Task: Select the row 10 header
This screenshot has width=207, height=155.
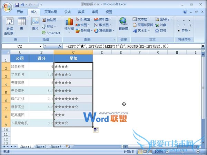Action: (6, 130)
